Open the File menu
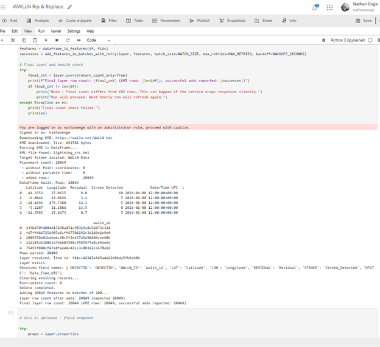 tap(2, 31)
